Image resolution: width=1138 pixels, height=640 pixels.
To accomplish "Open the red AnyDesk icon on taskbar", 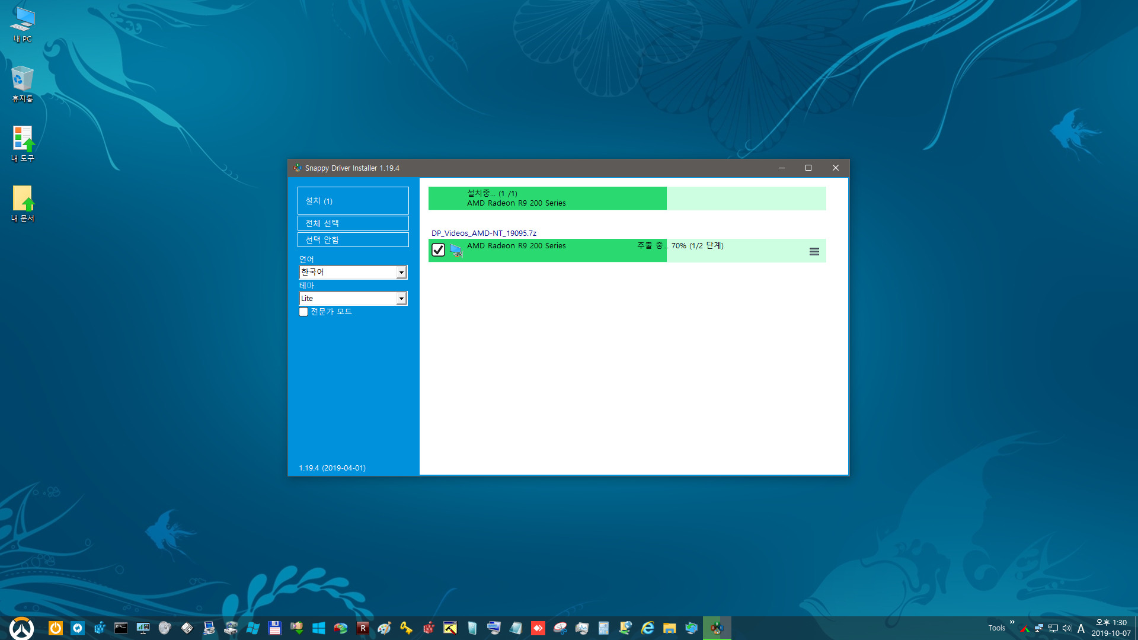I will (x=538, y=628).
